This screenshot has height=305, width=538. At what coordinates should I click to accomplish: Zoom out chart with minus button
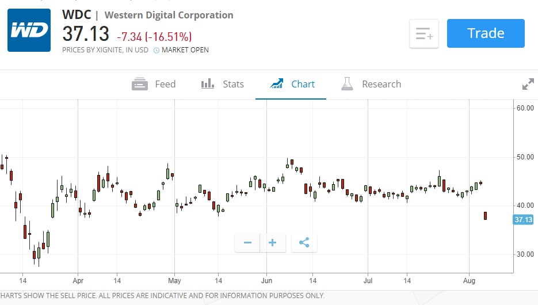coord(247,243)
